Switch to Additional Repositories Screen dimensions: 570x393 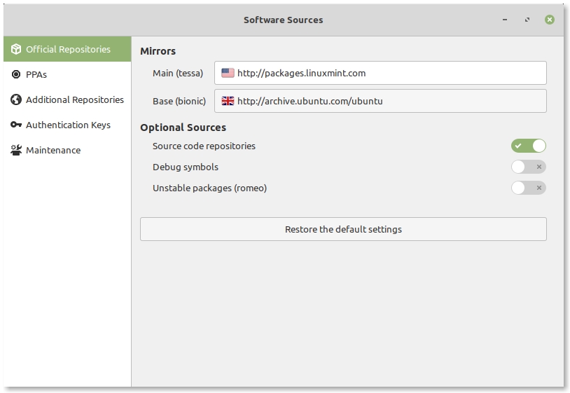(67, 99)
